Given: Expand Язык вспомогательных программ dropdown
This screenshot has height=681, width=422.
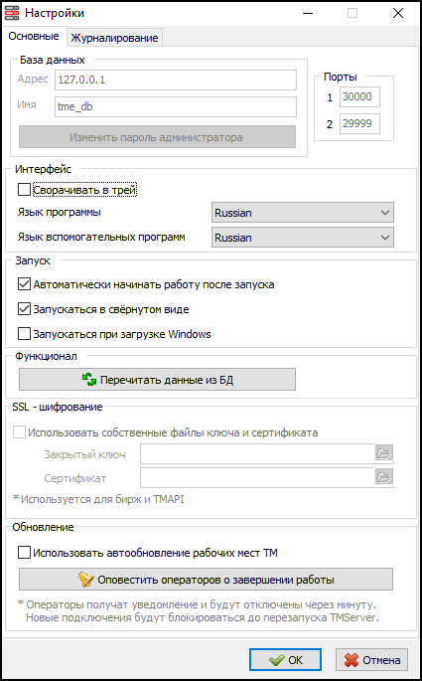Looking at the screenshot, I should click(303, 238).
